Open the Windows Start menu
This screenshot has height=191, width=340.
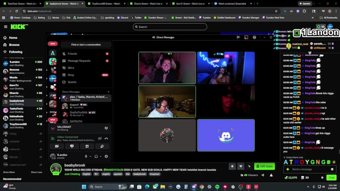tap(84, 187)
